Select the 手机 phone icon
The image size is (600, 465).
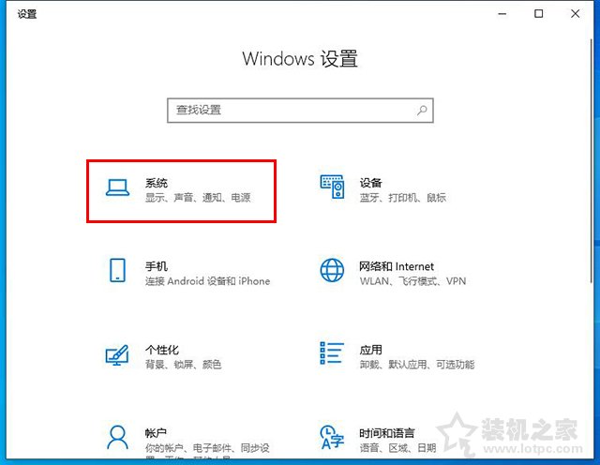point(117,272)
